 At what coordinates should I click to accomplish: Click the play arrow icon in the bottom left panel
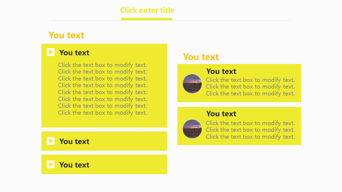click(50, 165)
